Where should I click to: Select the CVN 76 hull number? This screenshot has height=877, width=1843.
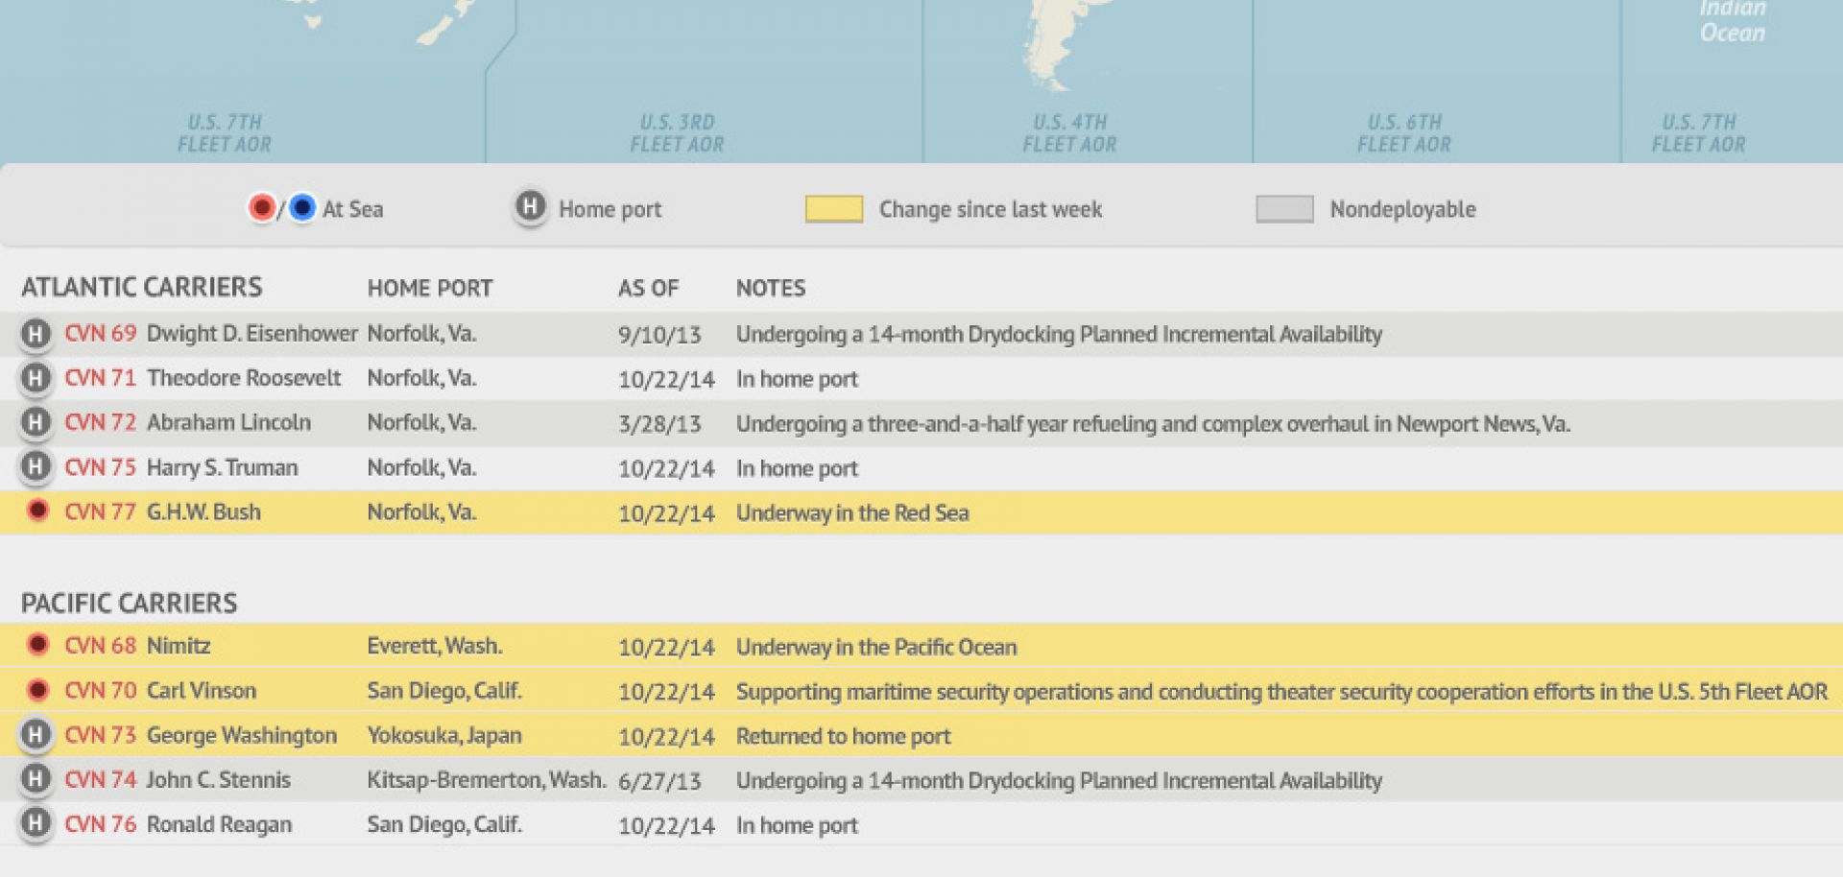pyautogui.click(x=100, y=824)
